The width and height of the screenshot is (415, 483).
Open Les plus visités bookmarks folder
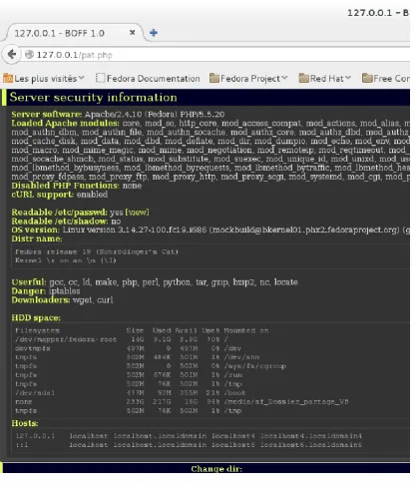[44, 79]
